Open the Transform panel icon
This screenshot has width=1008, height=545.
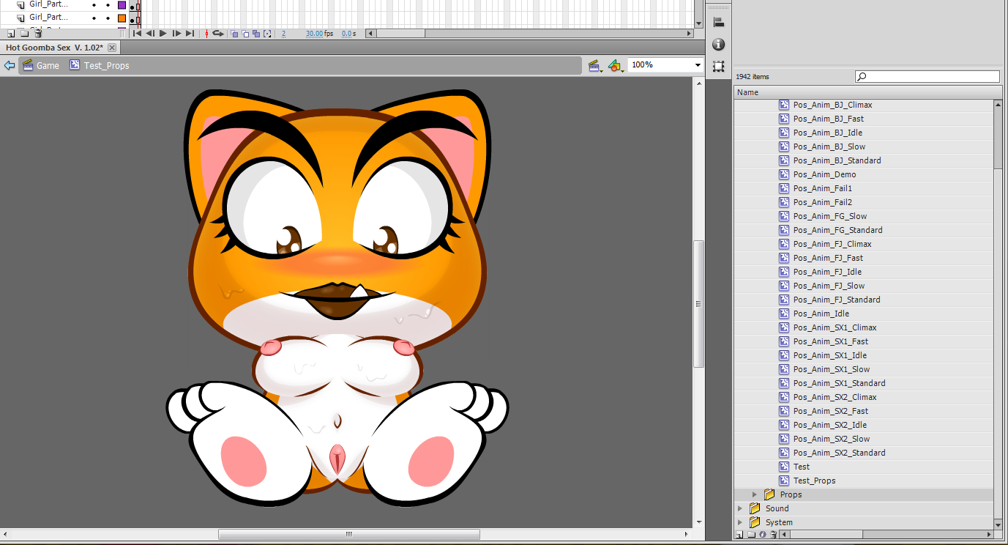[719, 65]
